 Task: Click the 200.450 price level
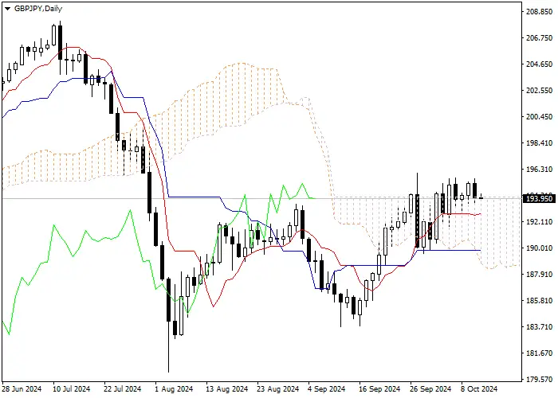coord(539,117)
